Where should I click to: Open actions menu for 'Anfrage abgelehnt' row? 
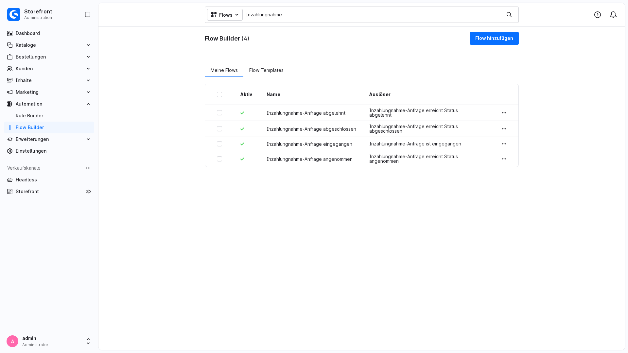pos(504,113)
